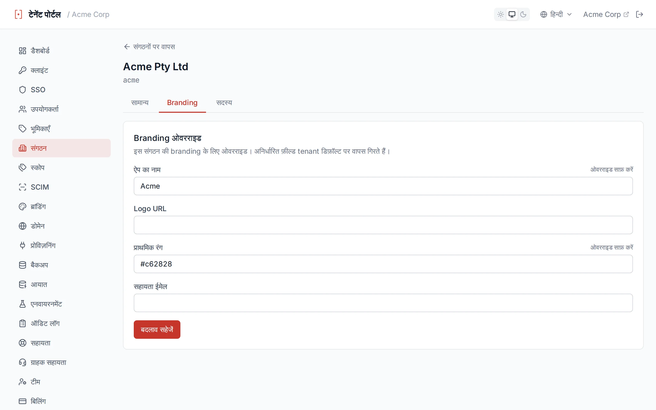The width and height of the screenshot is (656, 410).
Task: Switch to dark theme moon toggle
Action: (523, 14)
